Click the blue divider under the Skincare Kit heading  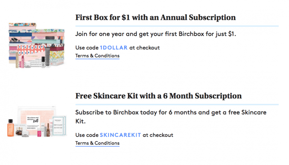coord(177,104)
